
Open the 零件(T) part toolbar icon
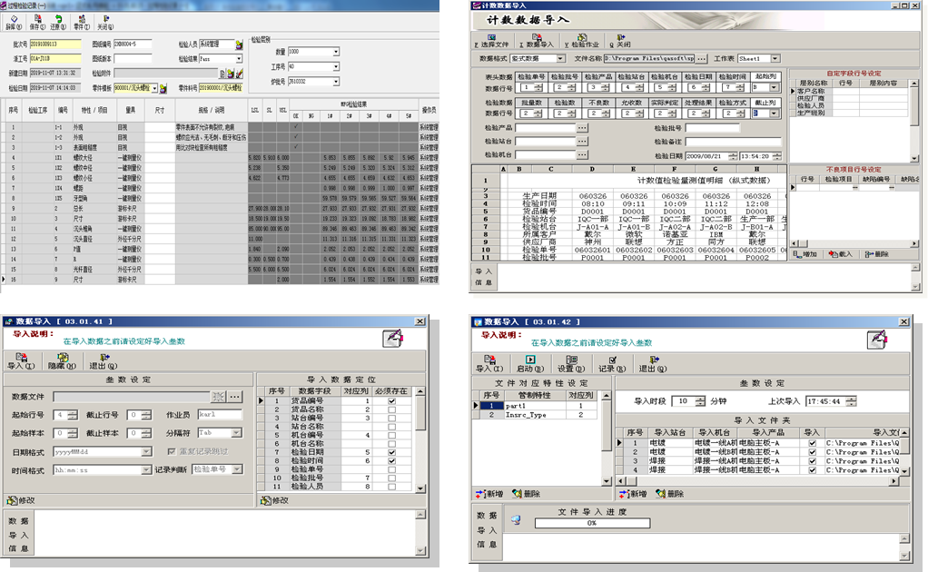(x=81, y=23)
